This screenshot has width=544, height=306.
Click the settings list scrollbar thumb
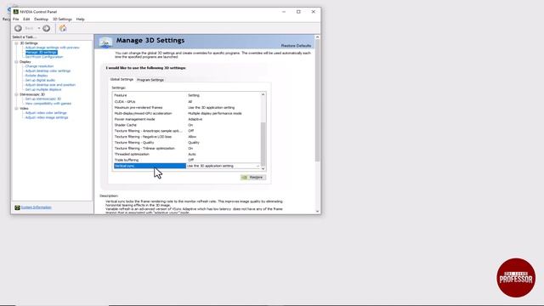coord(263,144)
